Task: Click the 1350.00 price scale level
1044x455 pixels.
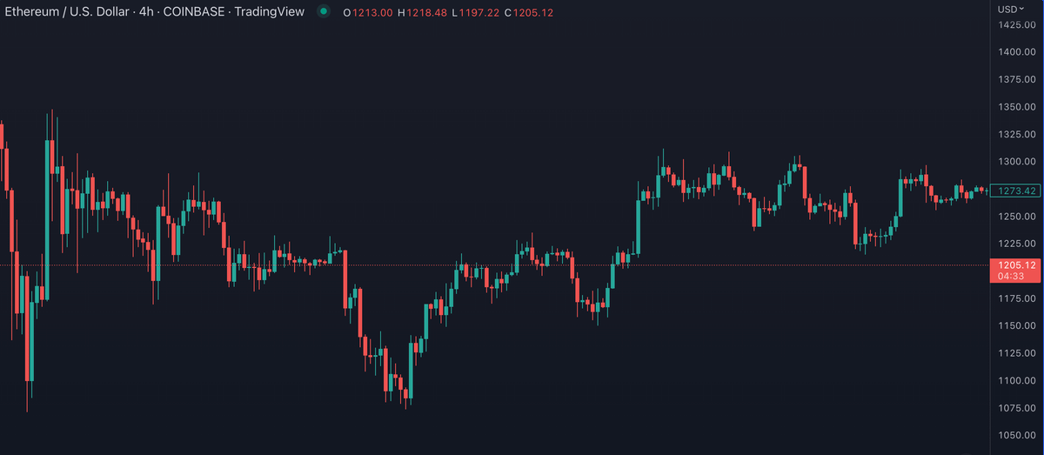Action: (x=1016, y=107)
